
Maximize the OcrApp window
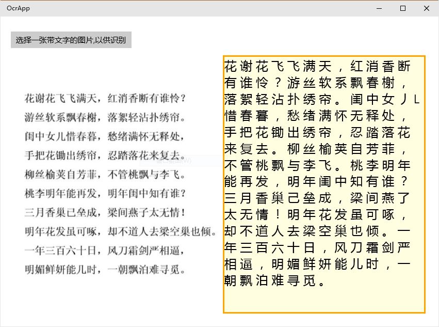point(403,8)
